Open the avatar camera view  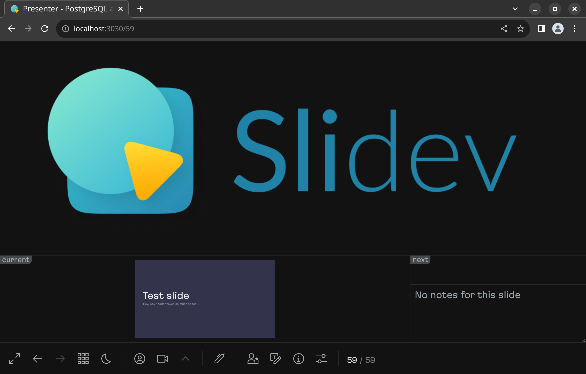coord(140,359)
